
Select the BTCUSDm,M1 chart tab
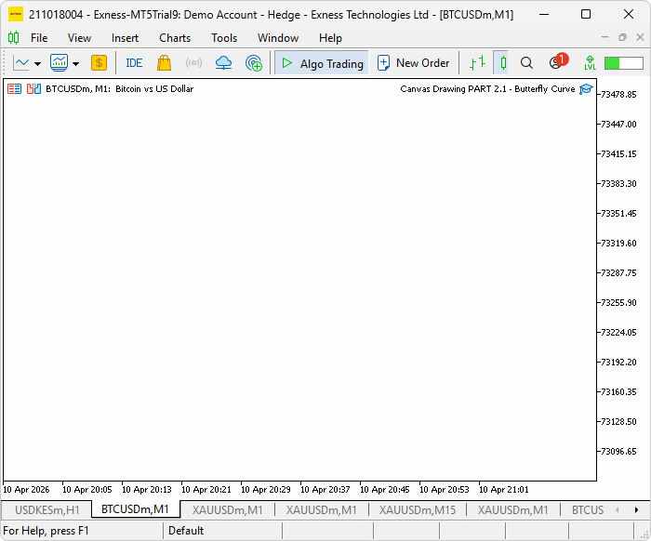[x=135, y=509]
